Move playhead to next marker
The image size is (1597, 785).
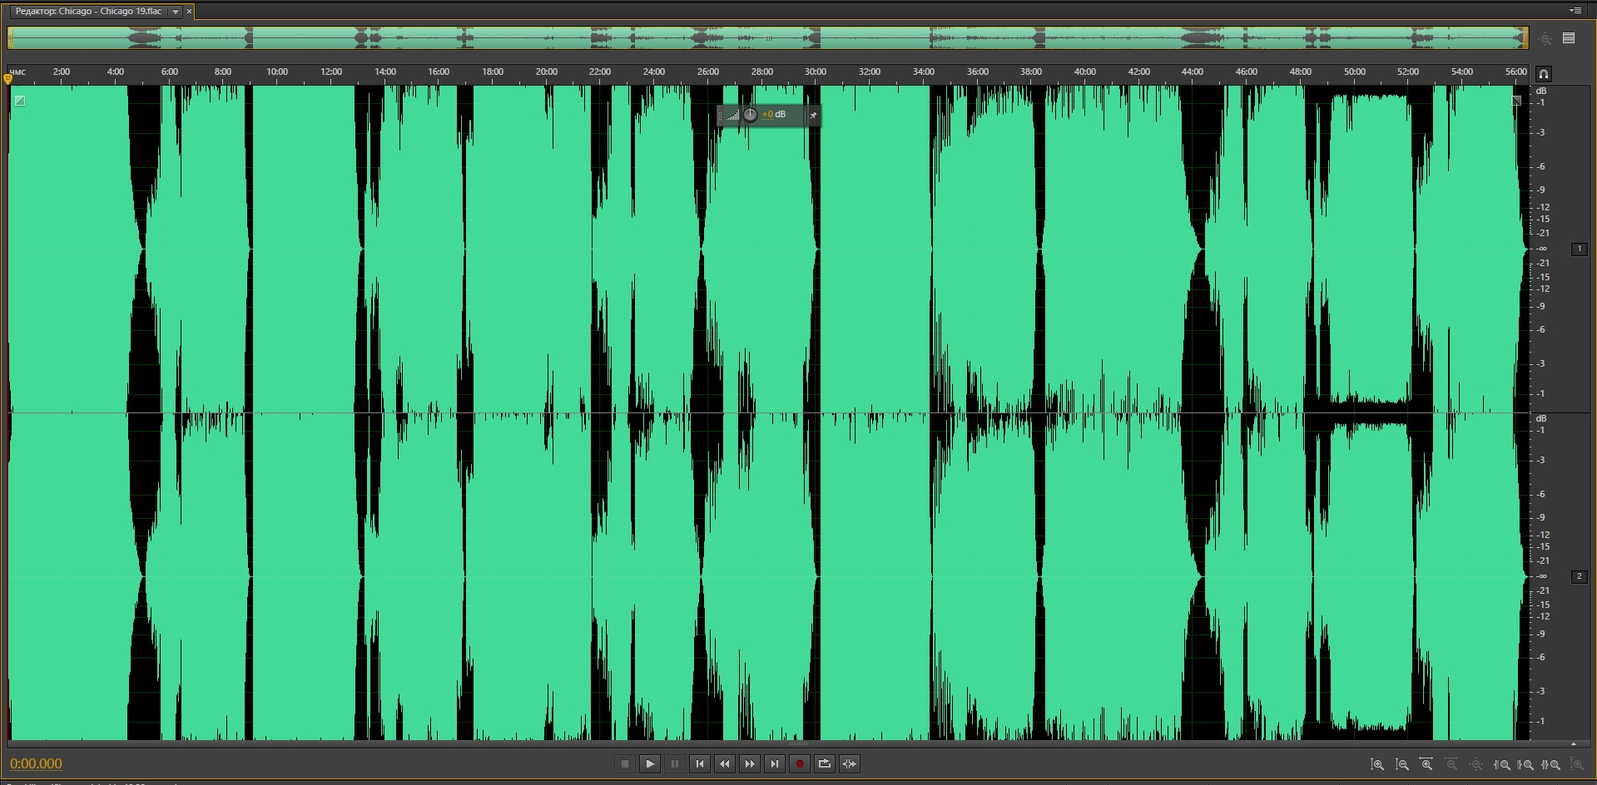tap(774, 764)
